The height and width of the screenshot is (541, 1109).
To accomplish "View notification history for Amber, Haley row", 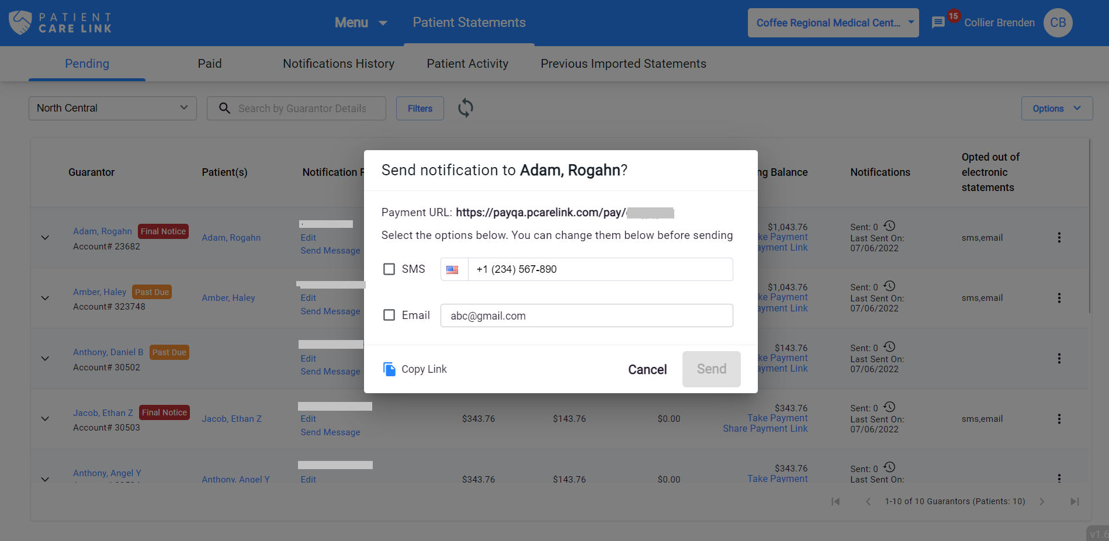I will click(889, 286).
